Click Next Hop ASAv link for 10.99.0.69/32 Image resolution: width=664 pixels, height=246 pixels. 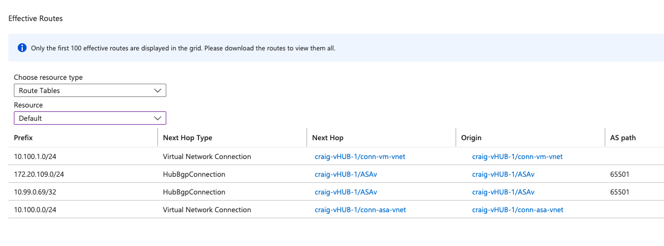(x=346, y=192)
